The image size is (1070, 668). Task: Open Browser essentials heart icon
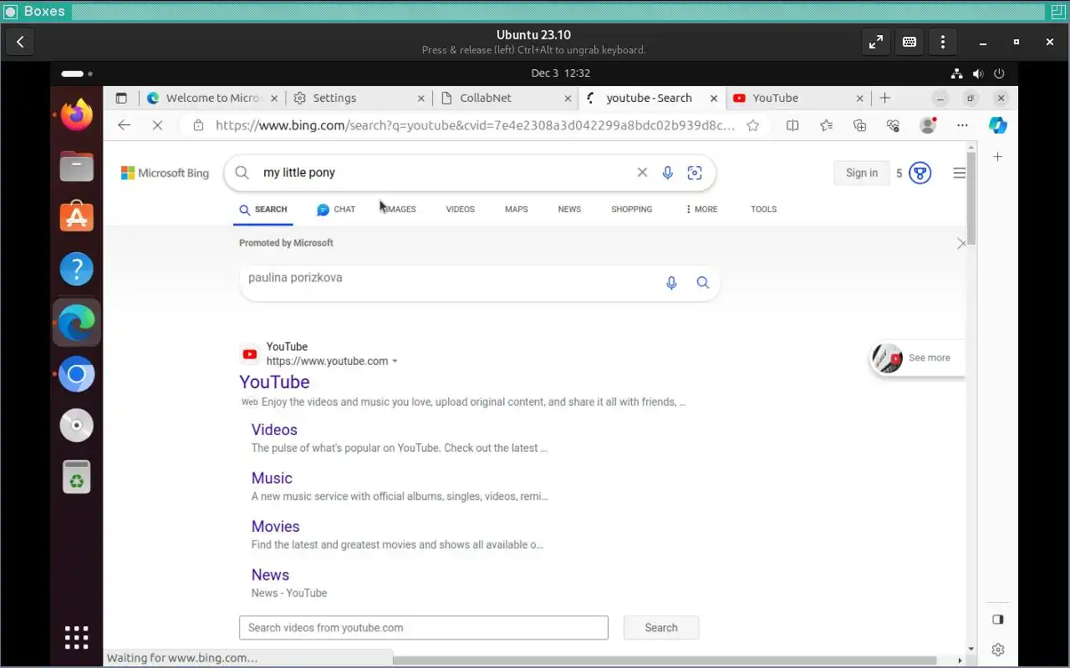(x=894, y=125)
